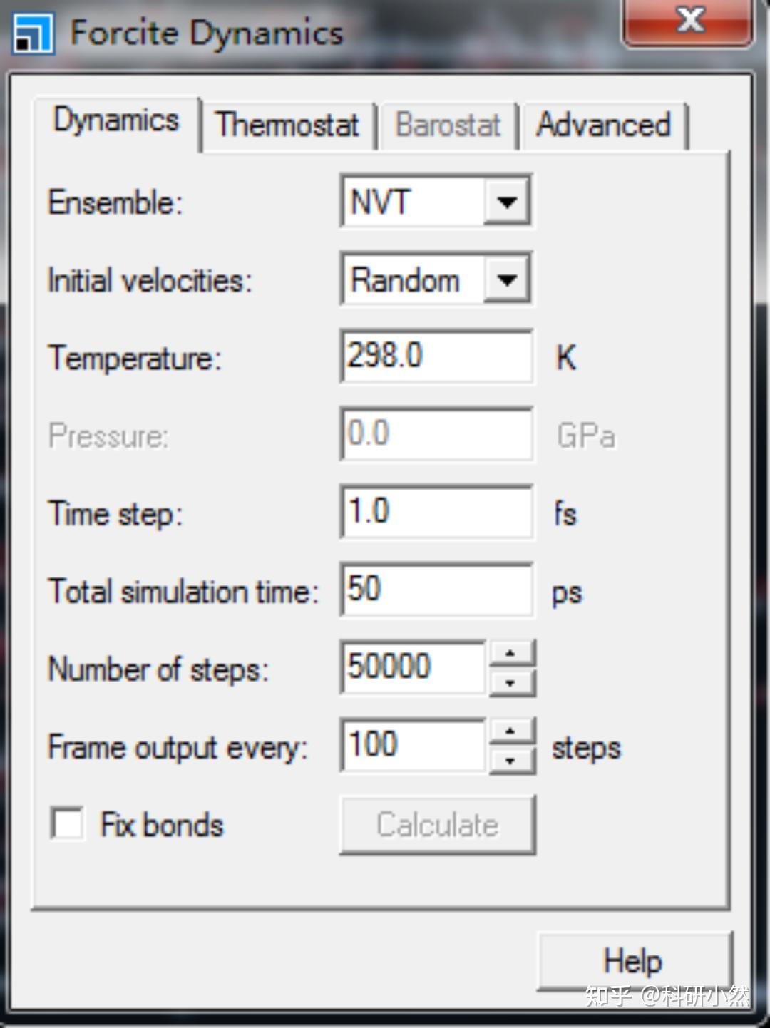Image resolution: width=770 pixels, height=1028 pixels.
Task: Open the Advanced tab
Action: tap(603, 125)
